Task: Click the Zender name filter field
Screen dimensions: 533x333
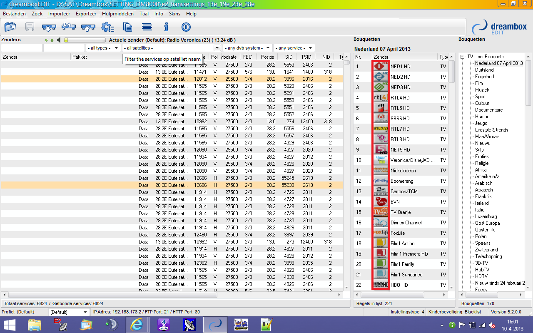Action: 22,48
